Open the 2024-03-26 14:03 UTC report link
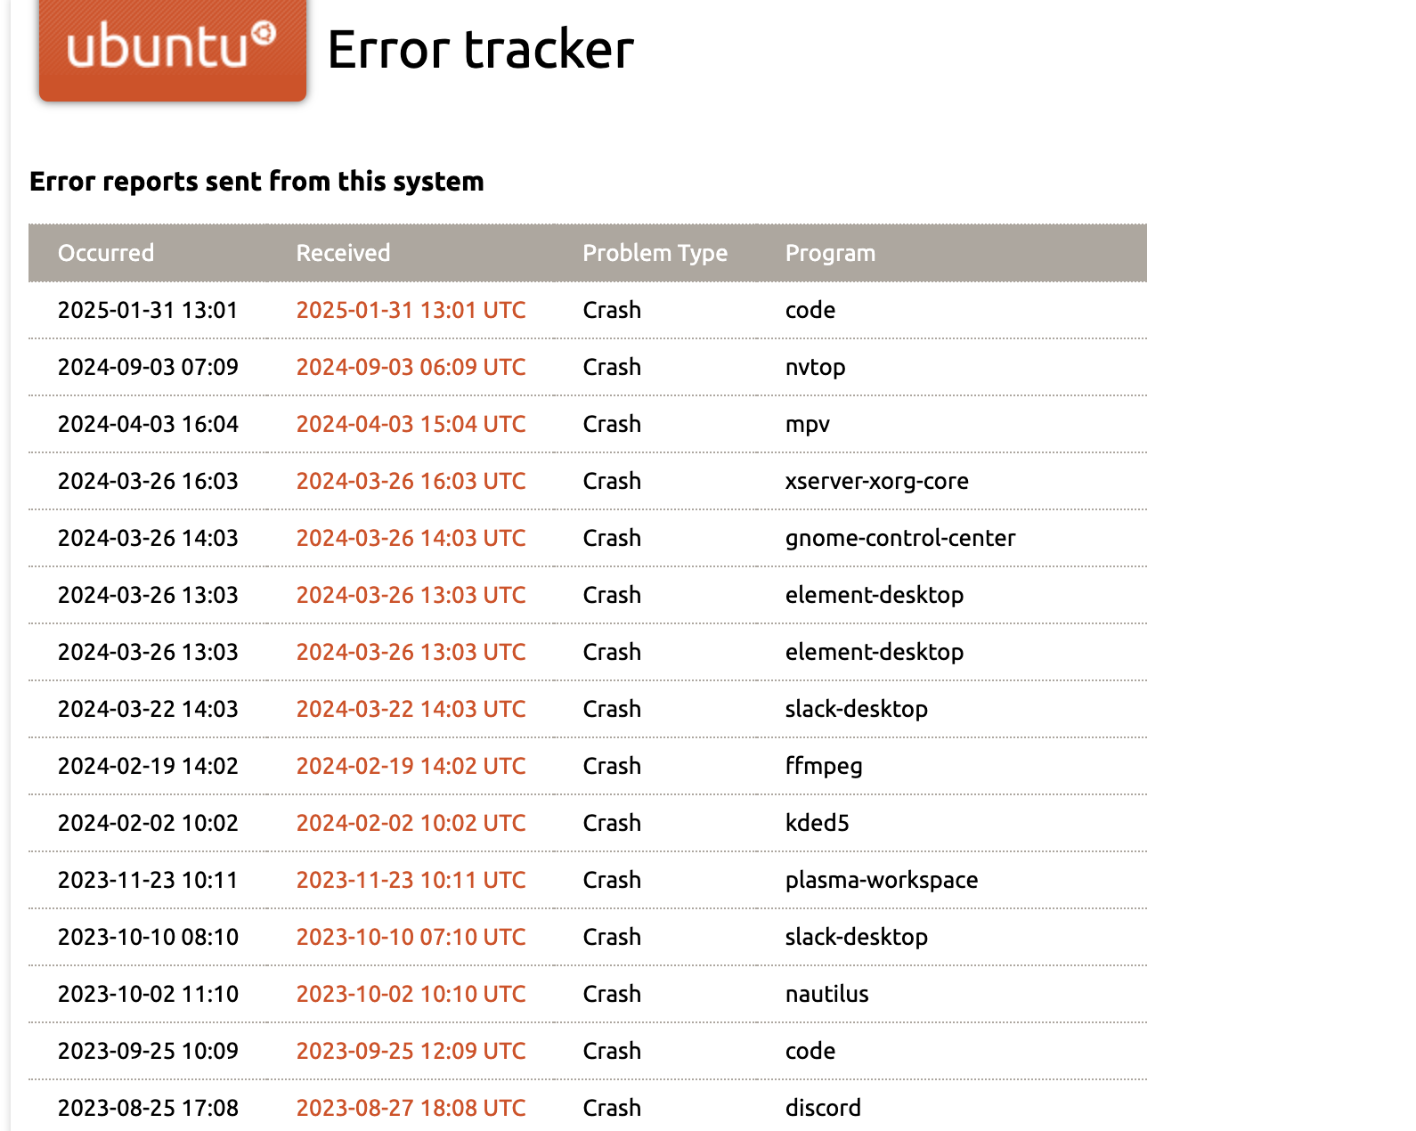This screenshot has width=1416, height=1131. (x=411, y=538)
